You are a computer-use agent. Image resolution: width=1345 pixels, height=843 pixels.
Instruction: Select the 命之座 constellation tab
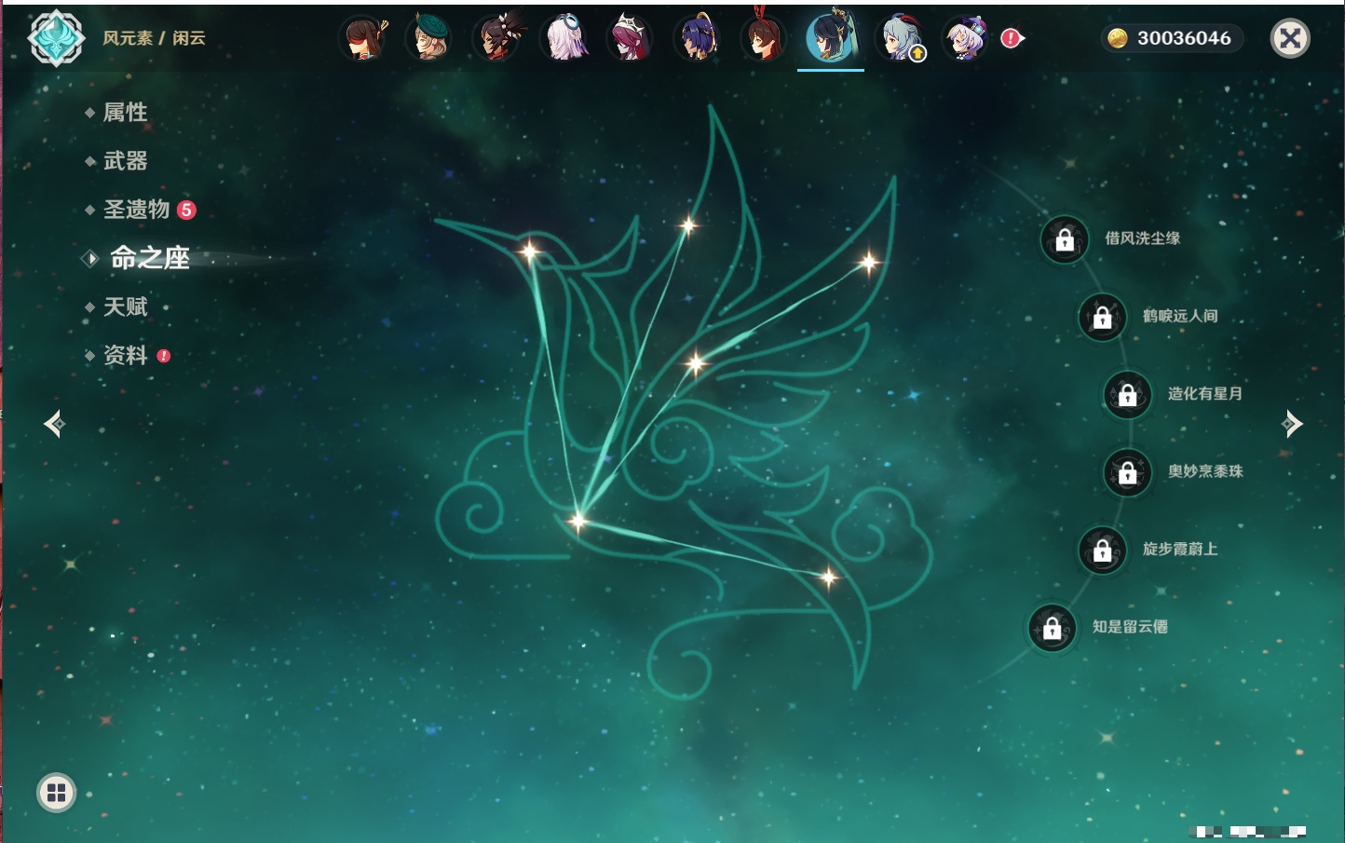149,258
